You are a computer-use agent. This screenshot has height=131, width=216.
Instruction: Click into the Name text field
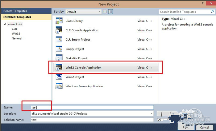[x=92, y=107]
